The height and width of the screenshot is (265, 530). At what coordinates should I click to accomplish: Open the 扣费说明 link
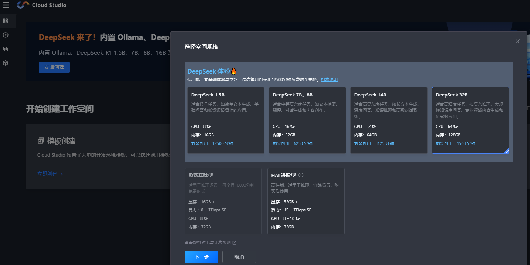[329, 80]
